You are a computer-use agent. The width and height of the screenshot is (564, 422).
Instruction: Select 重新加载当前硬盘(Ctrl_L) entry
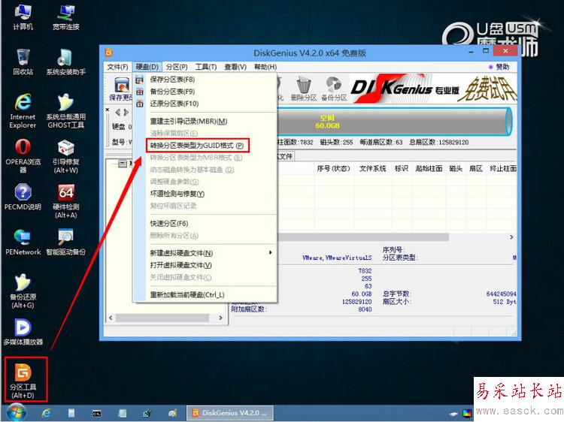[x=187, y=295]
